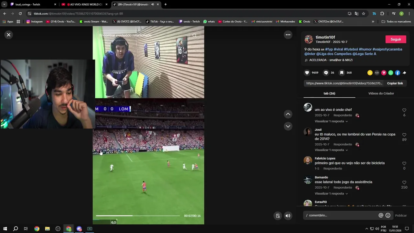The image size is (414, 233).
Task: Open Todos os marcadores folder
Action: pos(396,22)
